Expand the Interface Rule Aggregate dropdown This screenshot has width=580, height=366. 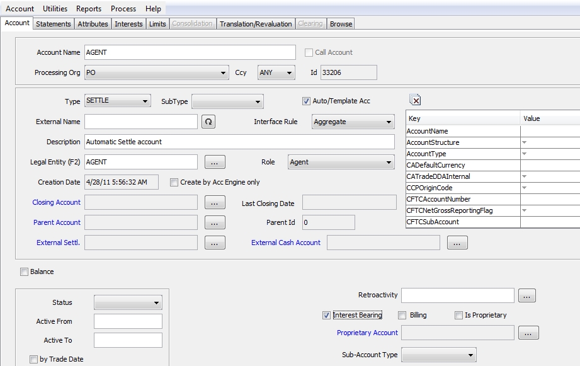click(353, 122)
